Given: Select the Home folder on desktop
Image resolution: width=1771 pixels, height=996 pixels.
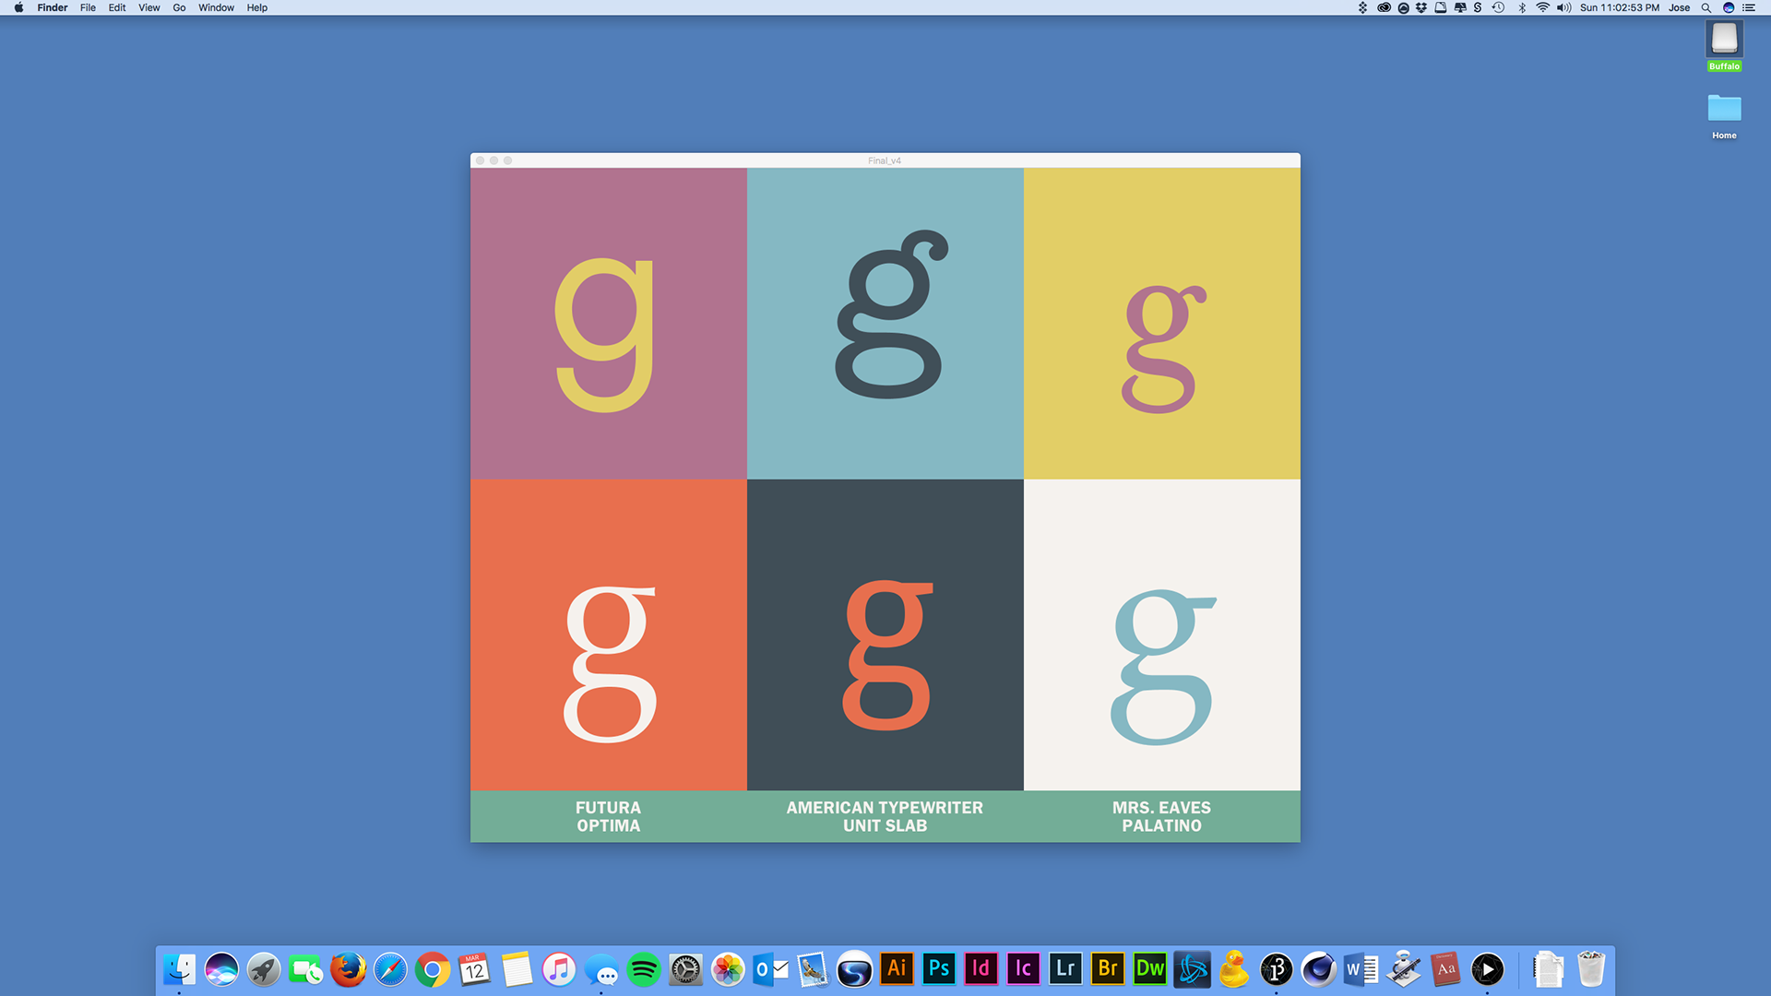Looking at the screenshot, I should 1724,116.
